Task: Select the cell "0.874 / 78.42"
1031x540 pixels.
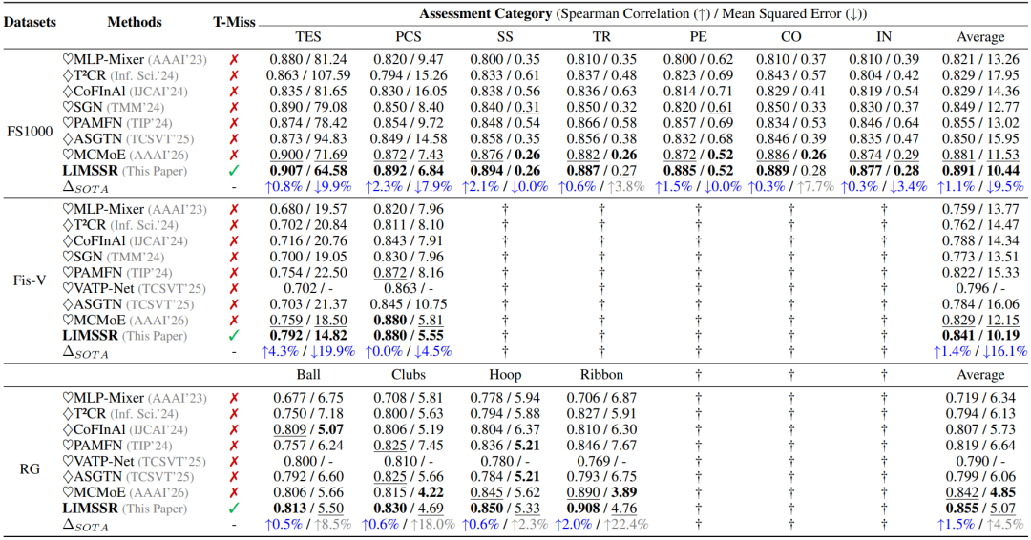Action: tap(308, 123)
